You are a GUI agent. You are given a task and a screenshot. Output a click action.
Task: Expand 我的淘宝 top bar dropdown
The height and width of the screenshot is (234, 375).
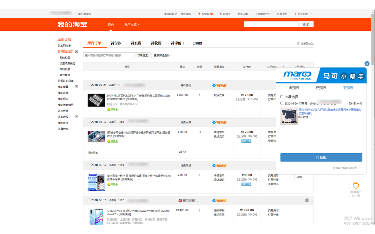[x=187, y=14]
